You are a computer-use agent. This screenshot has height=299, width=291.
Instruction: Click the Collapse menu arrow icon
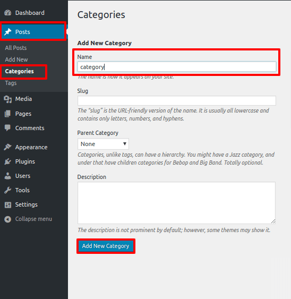[7, 219]
